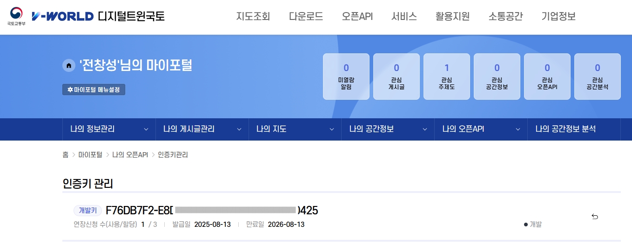Click the 마이포털 메뉴설정 button

[x=94, y=90]
